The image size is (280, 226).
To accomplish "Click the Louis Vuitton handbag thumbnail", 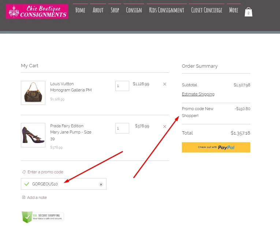I will pos(33,93).
